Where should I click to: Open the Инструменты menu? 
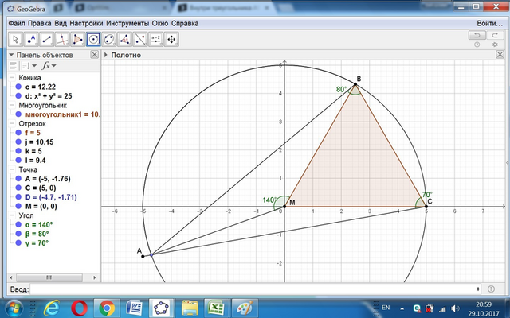(127, 23)
